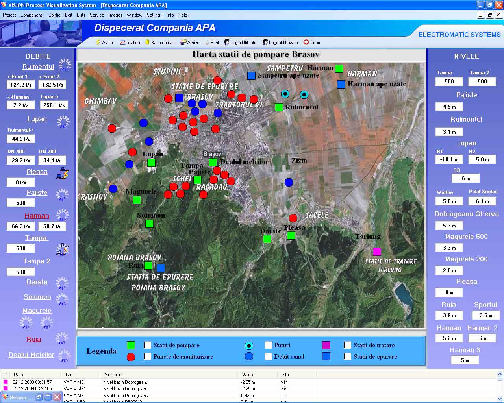
Task: Open the Service menu
Action: (x=97, y=15)
